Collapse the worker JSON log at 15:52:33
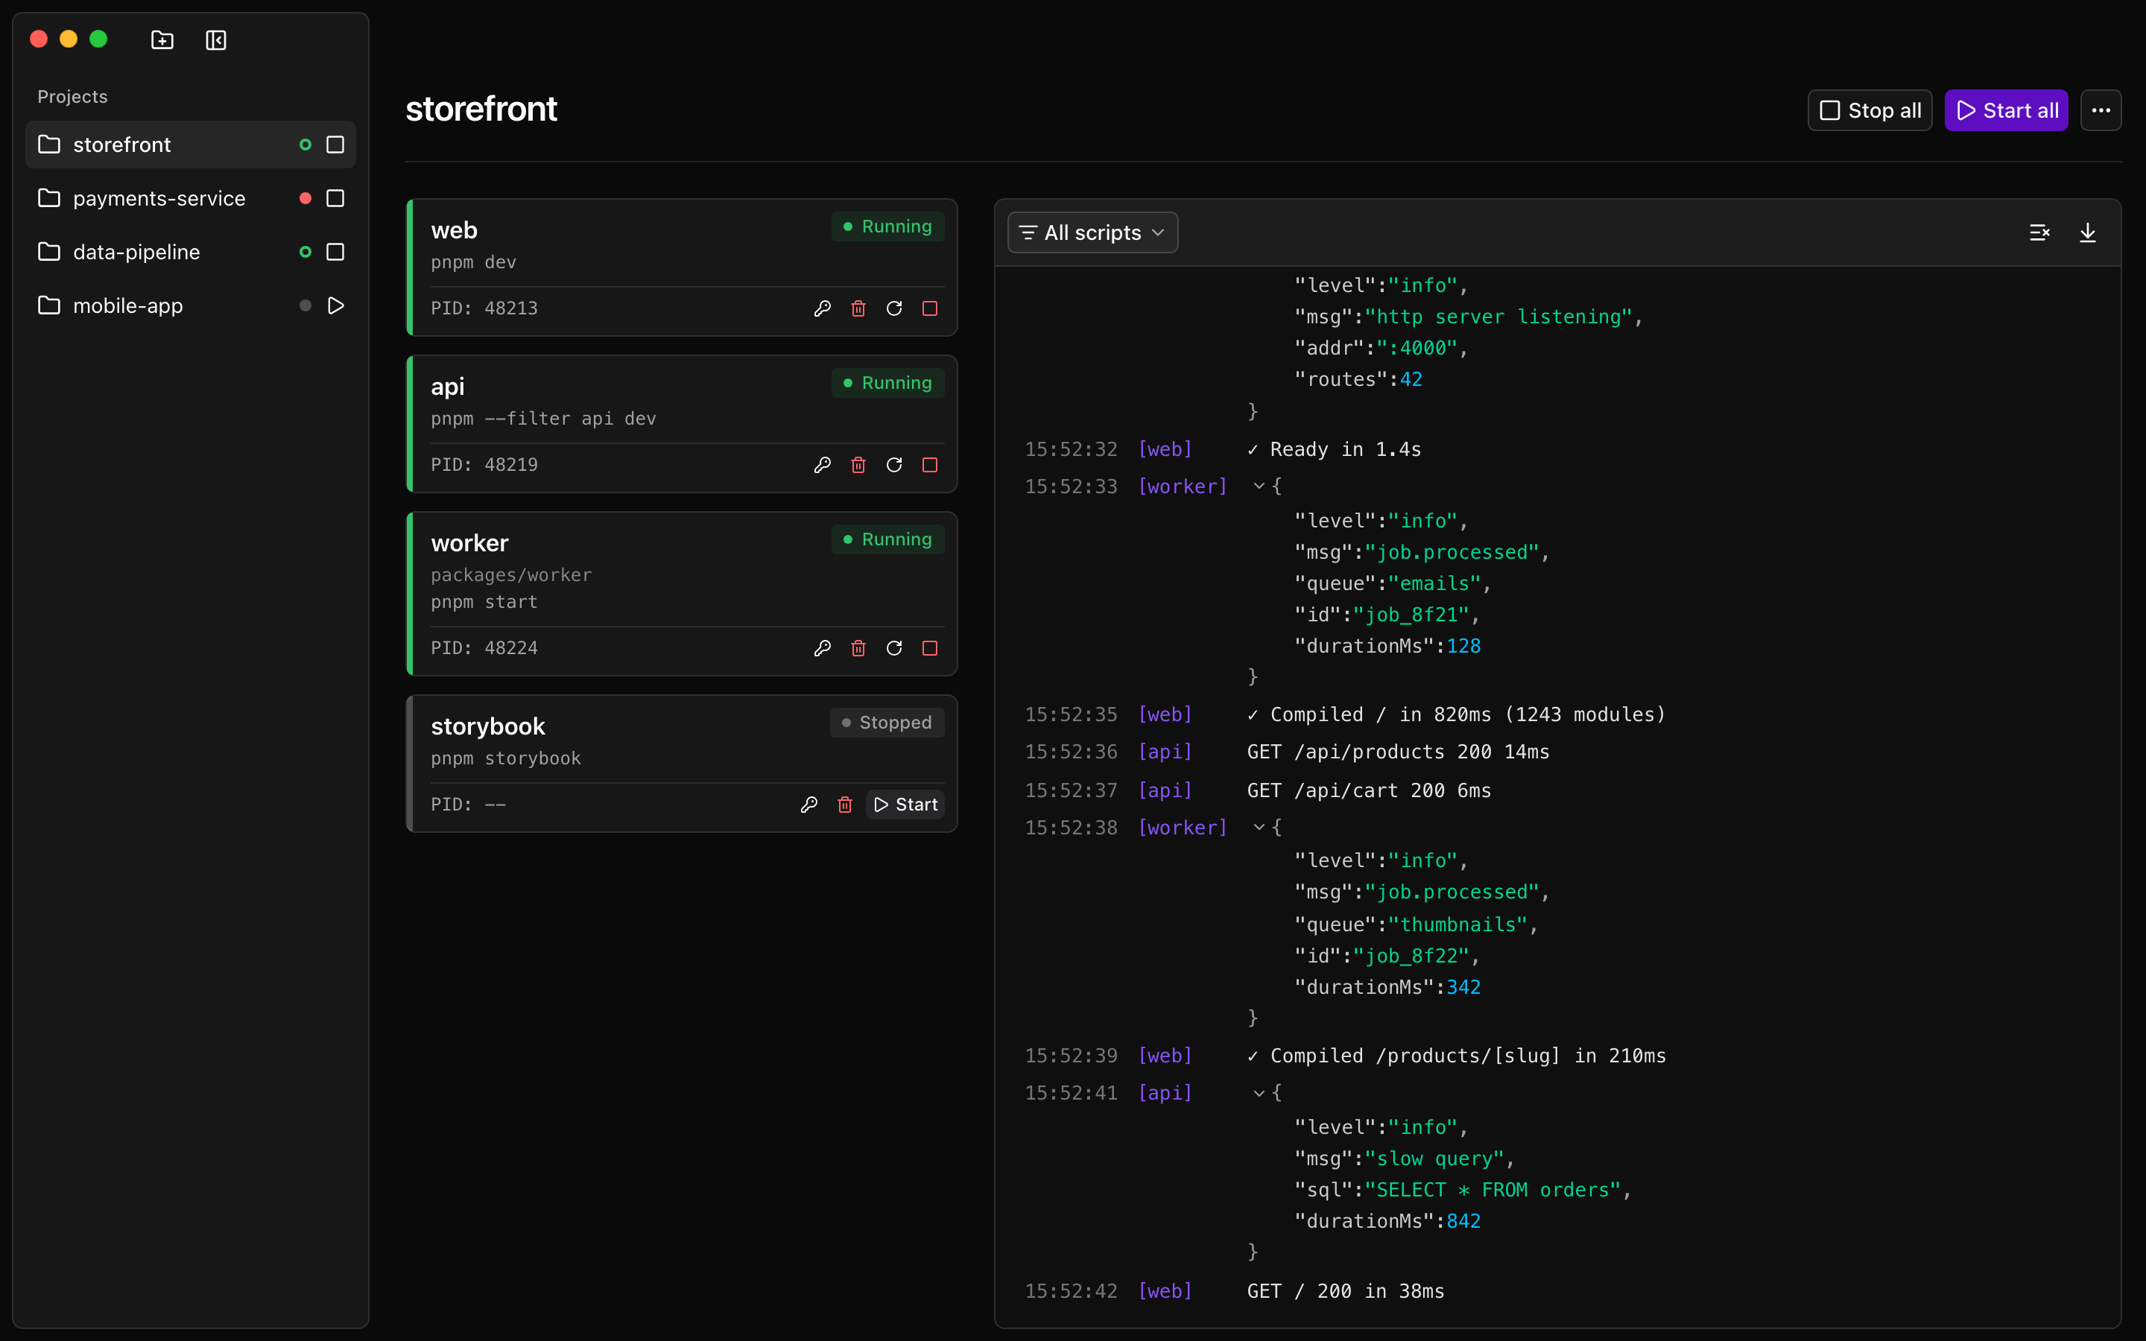 1259,486
